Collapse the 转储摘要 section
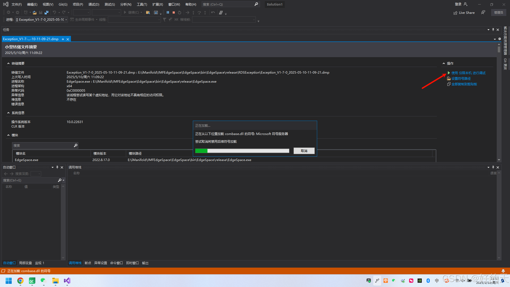Viewport: 510px width, 287px height. pyautogui.click(x=8, y=63)
